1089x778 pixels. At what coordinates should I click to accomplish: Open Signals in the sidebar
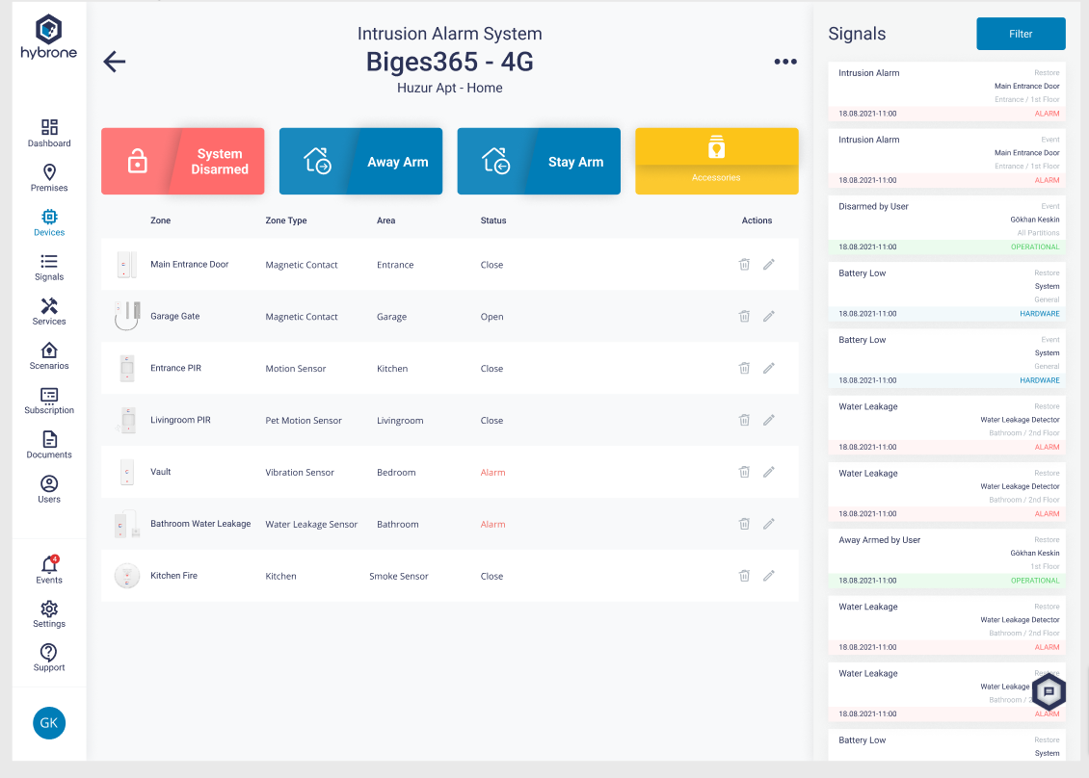coord(49,268)
